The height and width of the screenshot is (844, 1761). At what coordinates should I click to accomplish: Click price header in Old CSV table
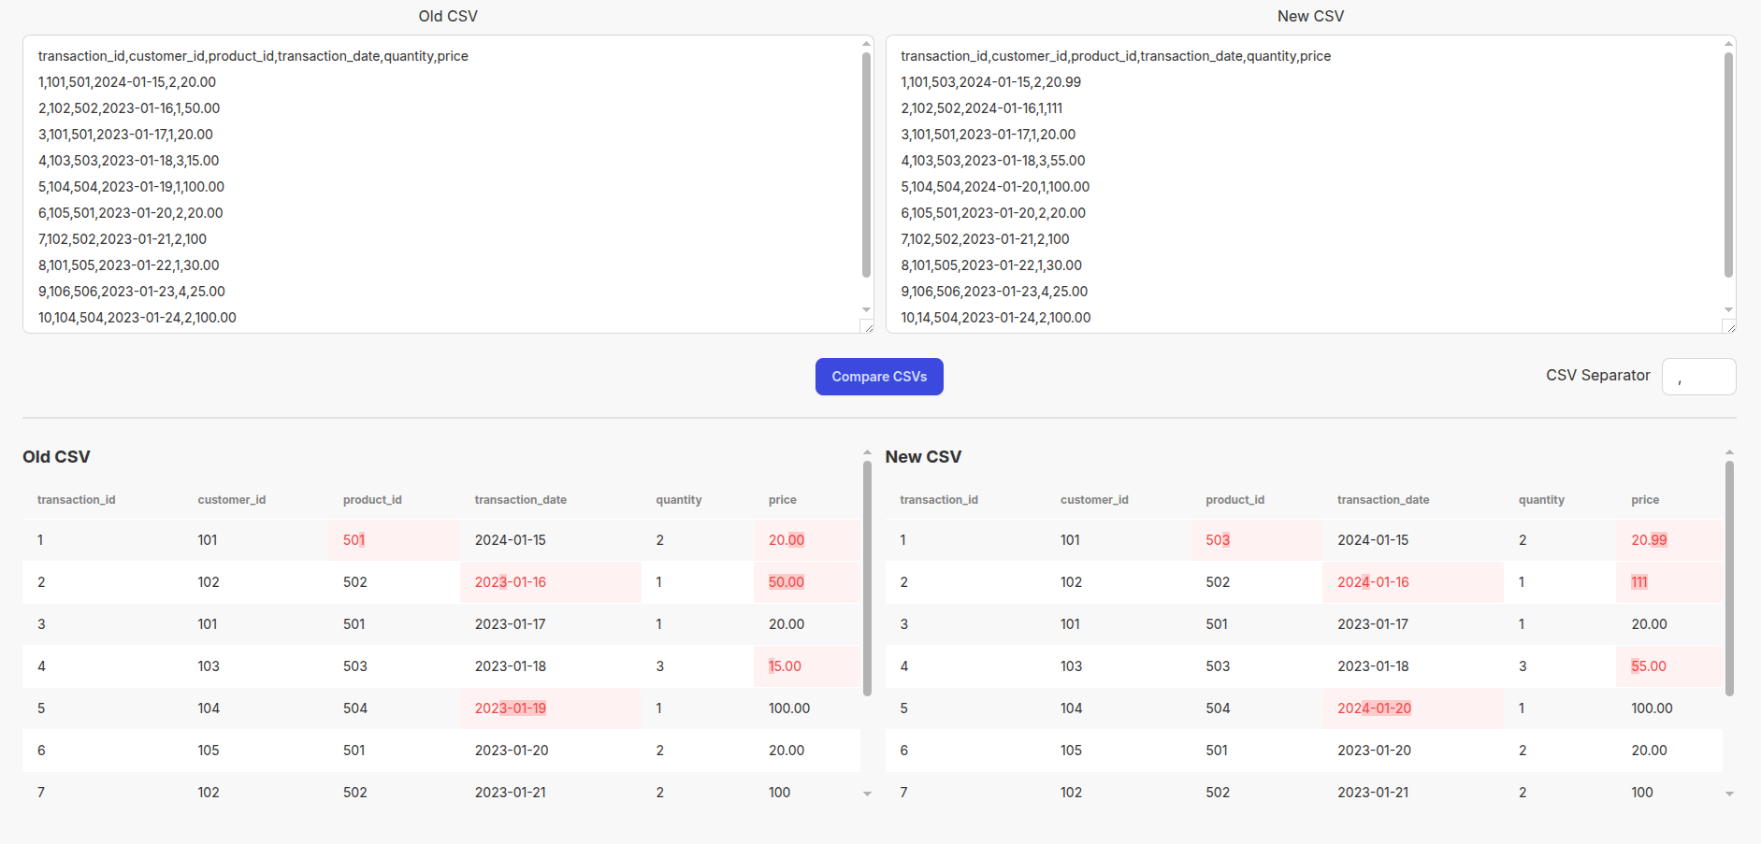[x=783, y=500]
